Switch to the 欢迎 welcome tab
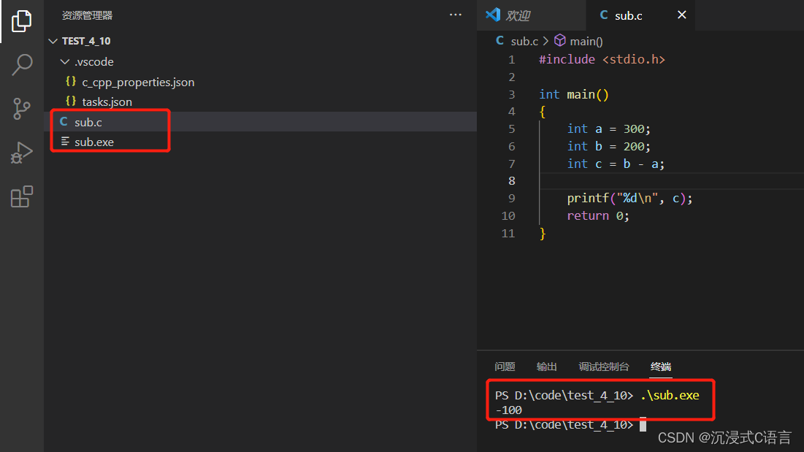804x452 pixels. (x=532, y=15)
